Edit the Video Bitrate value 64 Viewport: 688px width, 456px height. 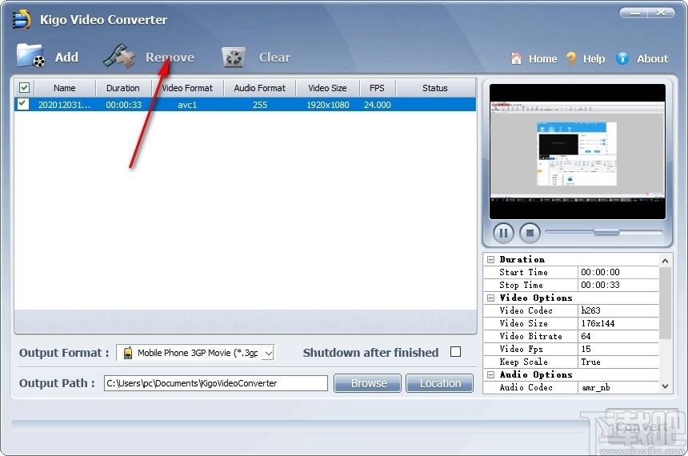point(618,336)
